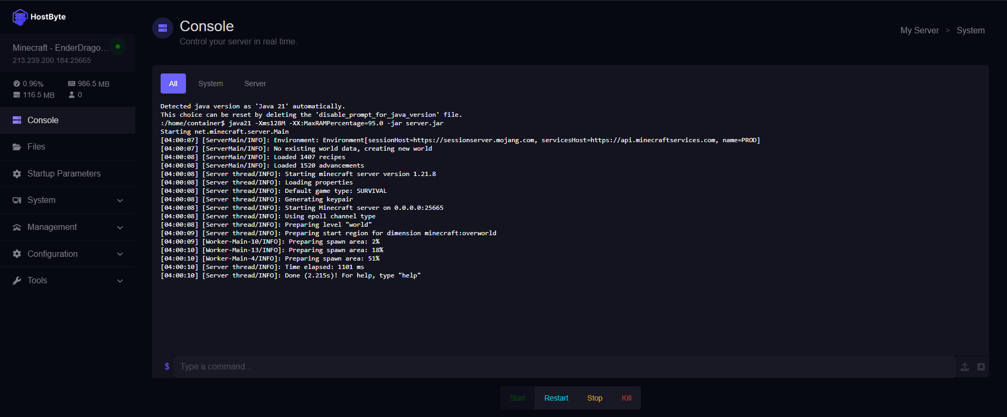1007x417 pixels.
Task: Click the pop-out console icon
Action: 981,367
